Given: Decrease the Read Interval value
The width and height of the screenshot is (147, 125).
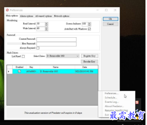Looking at the screenshot, I should point(46,25).
